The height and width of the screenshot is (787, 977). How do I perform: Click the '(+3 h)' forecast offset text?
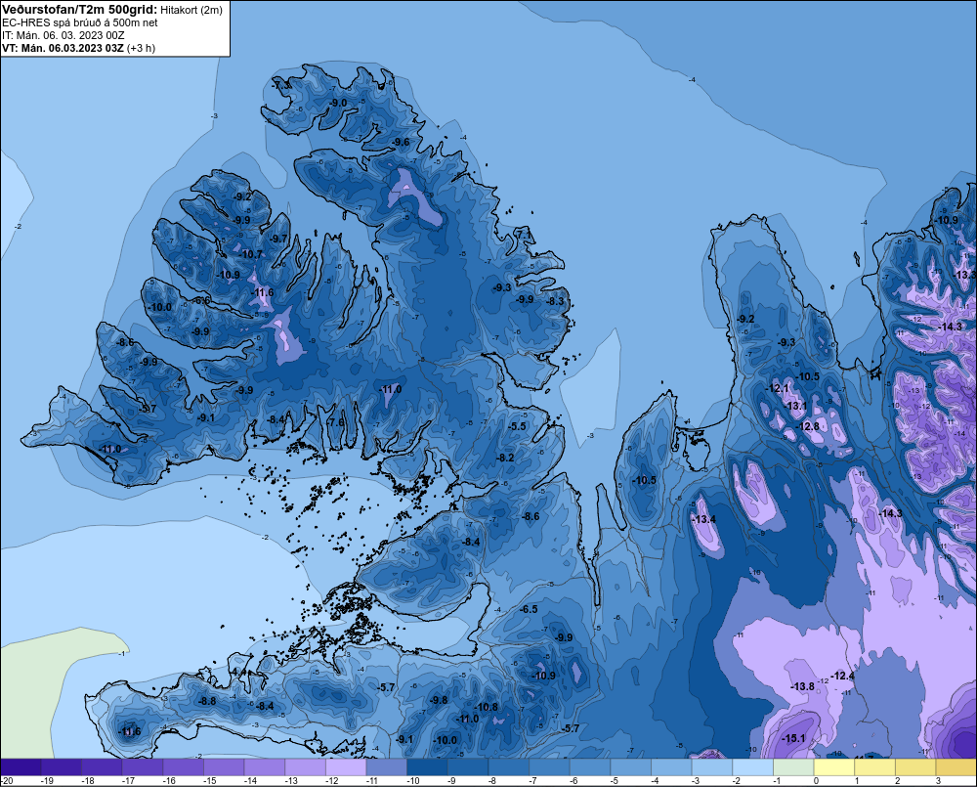pos(141,48)
